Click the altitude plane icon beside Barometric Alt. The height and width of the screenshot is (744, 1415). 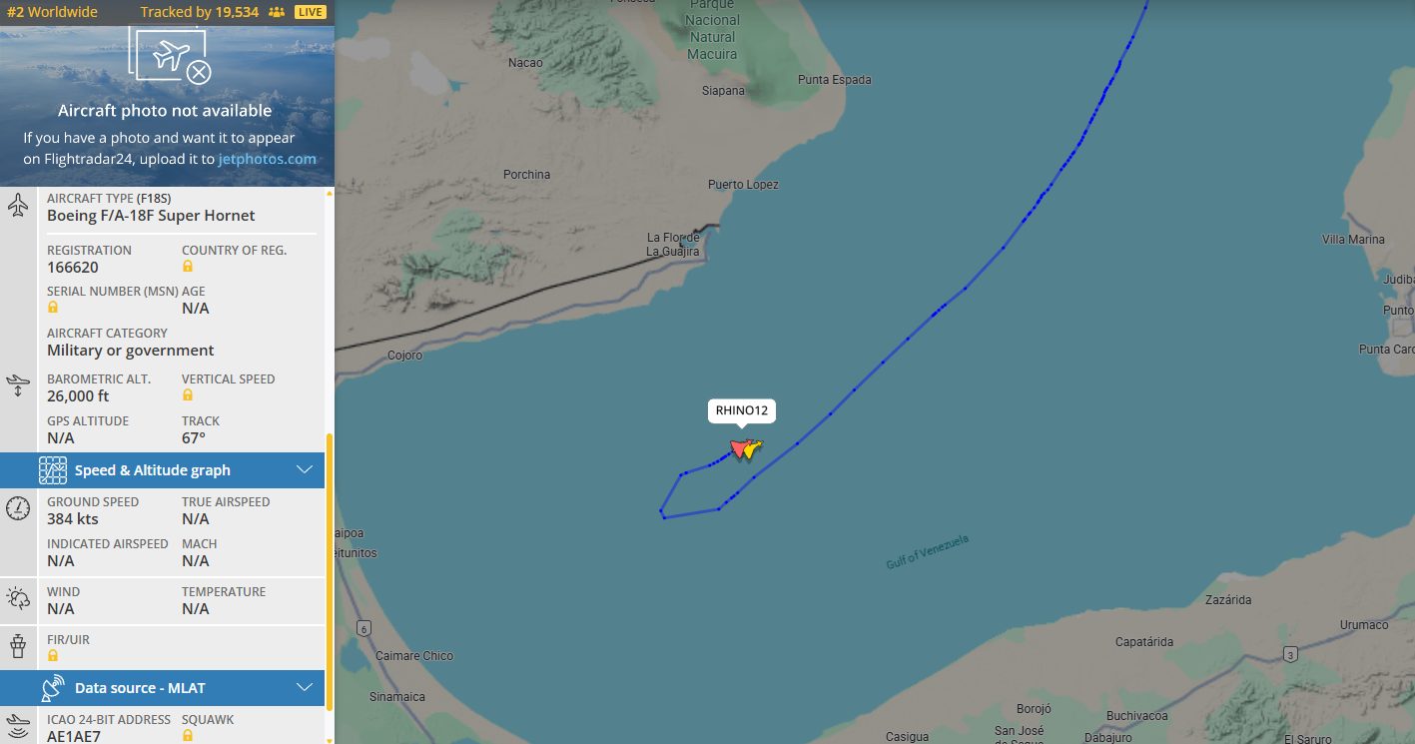pyautogui.click(x=18, y=385)
